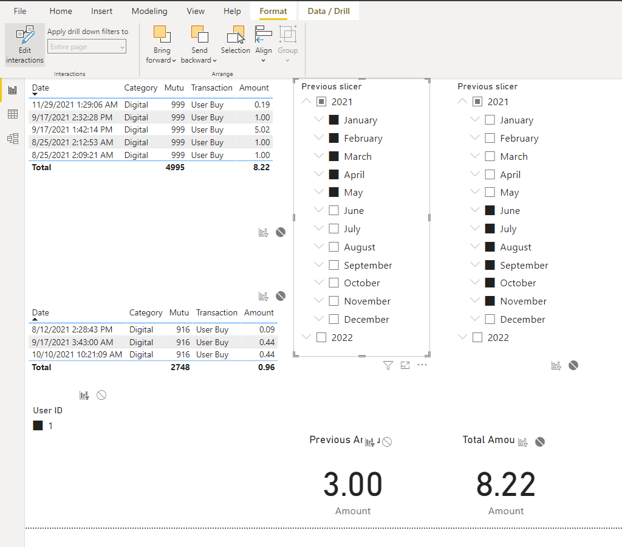Uncheck March in the left slicer
This screenshot has width=622, height=547.
click(334, 156)
